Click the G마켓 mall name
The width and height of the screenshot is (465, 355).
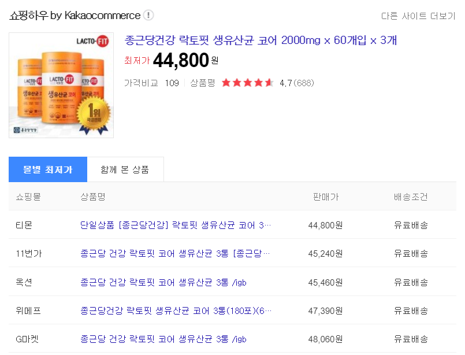27,339
